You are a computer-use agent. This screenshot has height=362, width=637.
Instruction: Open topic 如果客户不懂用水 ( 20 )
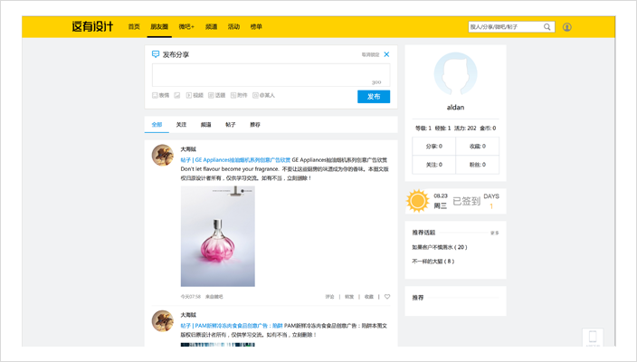coord(440,247)
